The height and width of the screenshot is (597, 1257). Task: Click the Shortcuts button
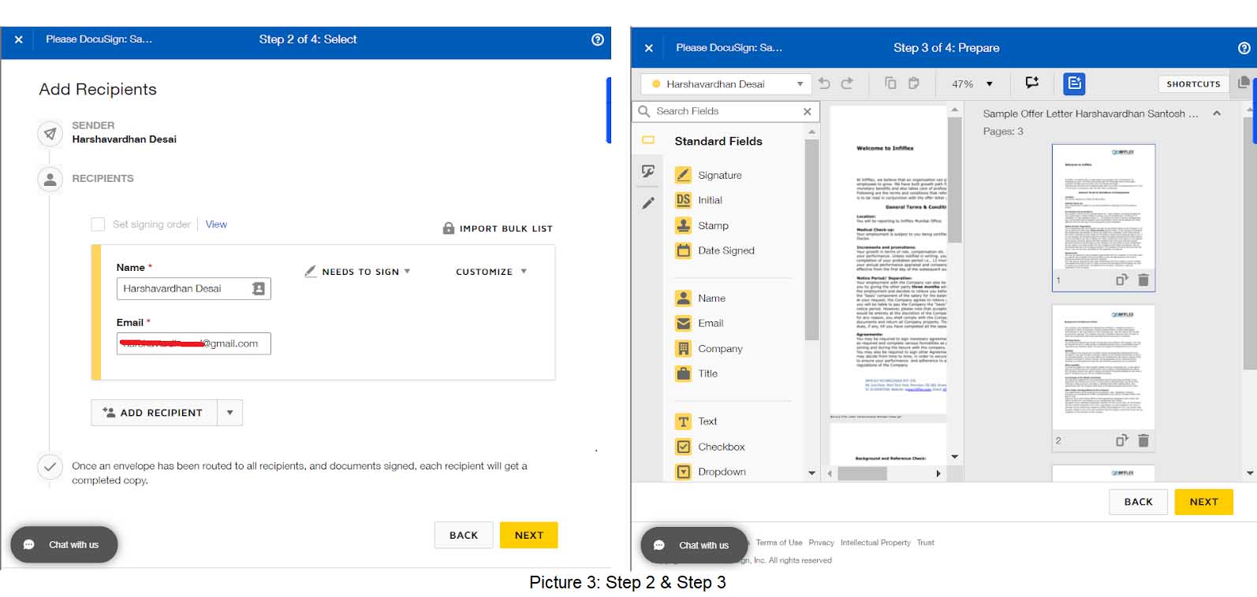1193,83
